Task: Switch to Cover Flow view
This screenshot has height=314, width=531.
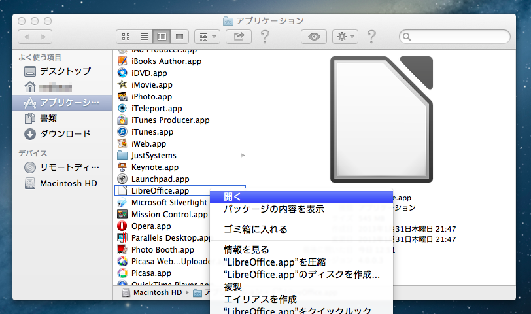Action: click(x=179, y=37)
